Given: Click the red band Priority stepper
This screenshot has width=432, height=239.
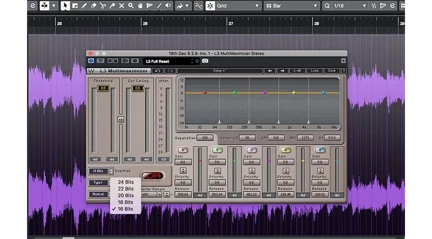Looking at the screenshot, I should (x=183, y=170).
